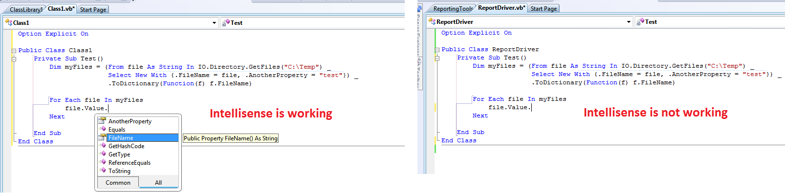This screenshot has width=785, height=193.
Task: Click the Dim myFiles line in Class1 editor
Action: [x=190, y=67]
